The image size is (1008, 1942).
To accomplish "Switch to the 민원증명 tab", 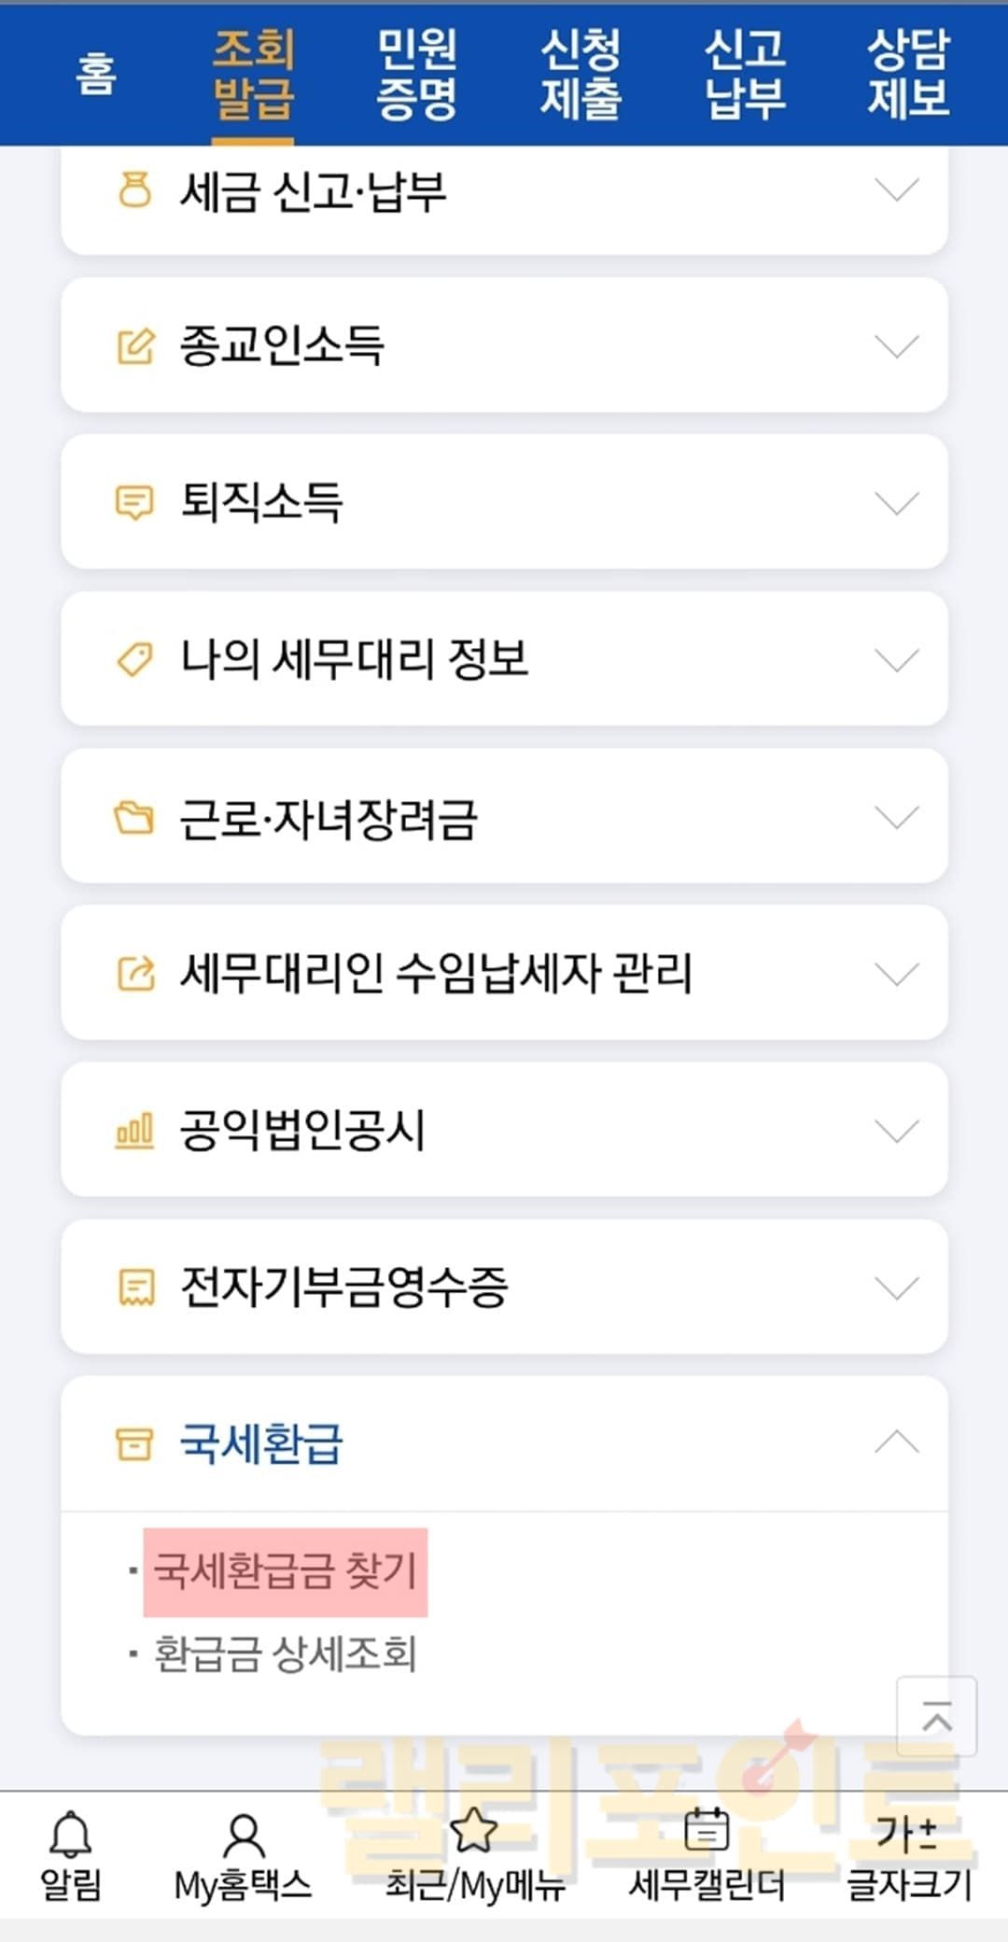I will click(417, 74).
